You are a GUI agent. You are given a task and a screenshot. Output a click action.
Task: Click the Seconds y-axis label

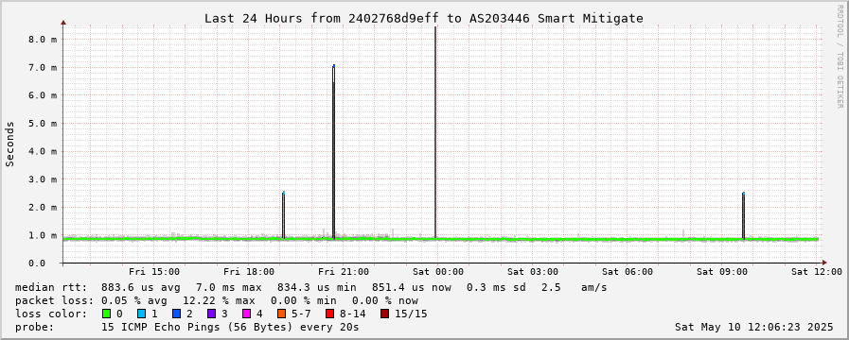tap(9, 144)
